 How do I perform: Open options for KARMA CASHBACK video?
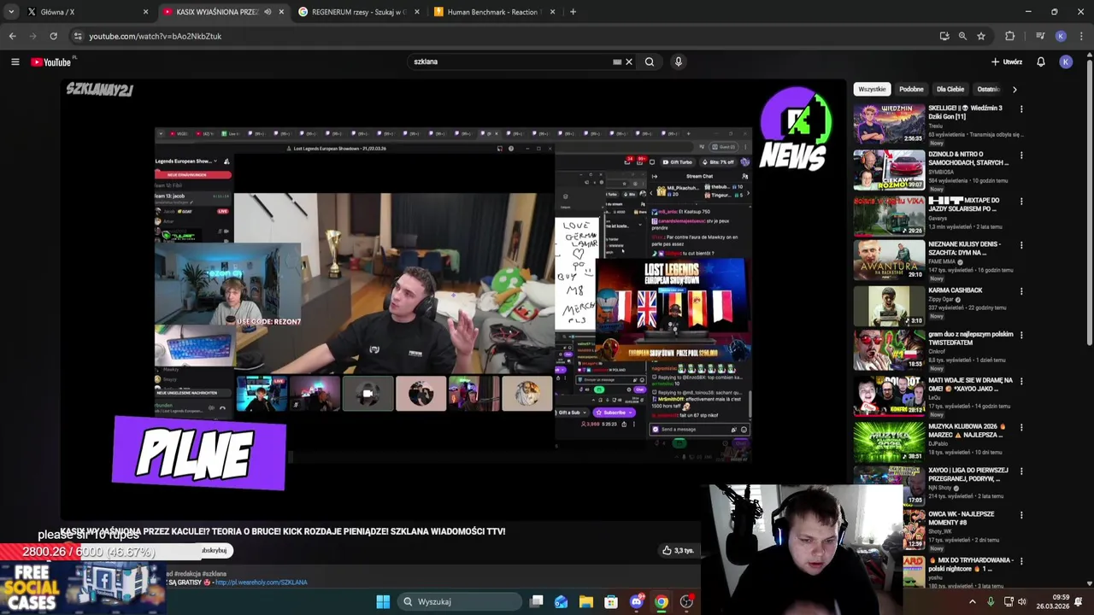tap(1020, 291)
